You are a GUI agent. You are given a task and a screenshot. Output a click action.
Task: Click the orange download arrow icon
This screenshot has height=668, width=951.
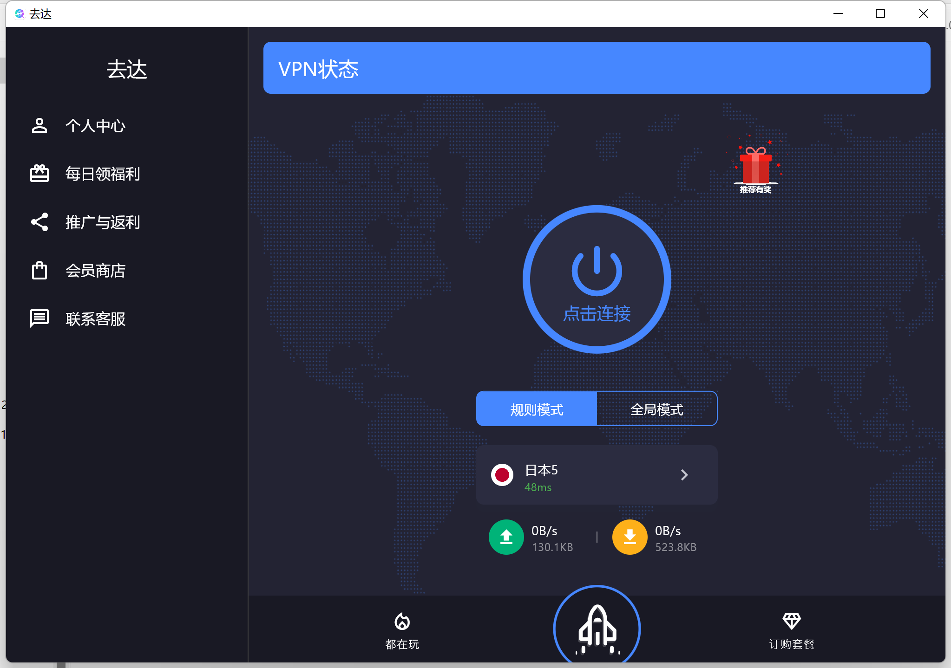click(630, 537)
